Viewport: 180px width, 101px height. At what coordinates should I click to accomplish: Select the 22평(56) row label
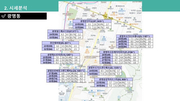(x=101, y=82)
